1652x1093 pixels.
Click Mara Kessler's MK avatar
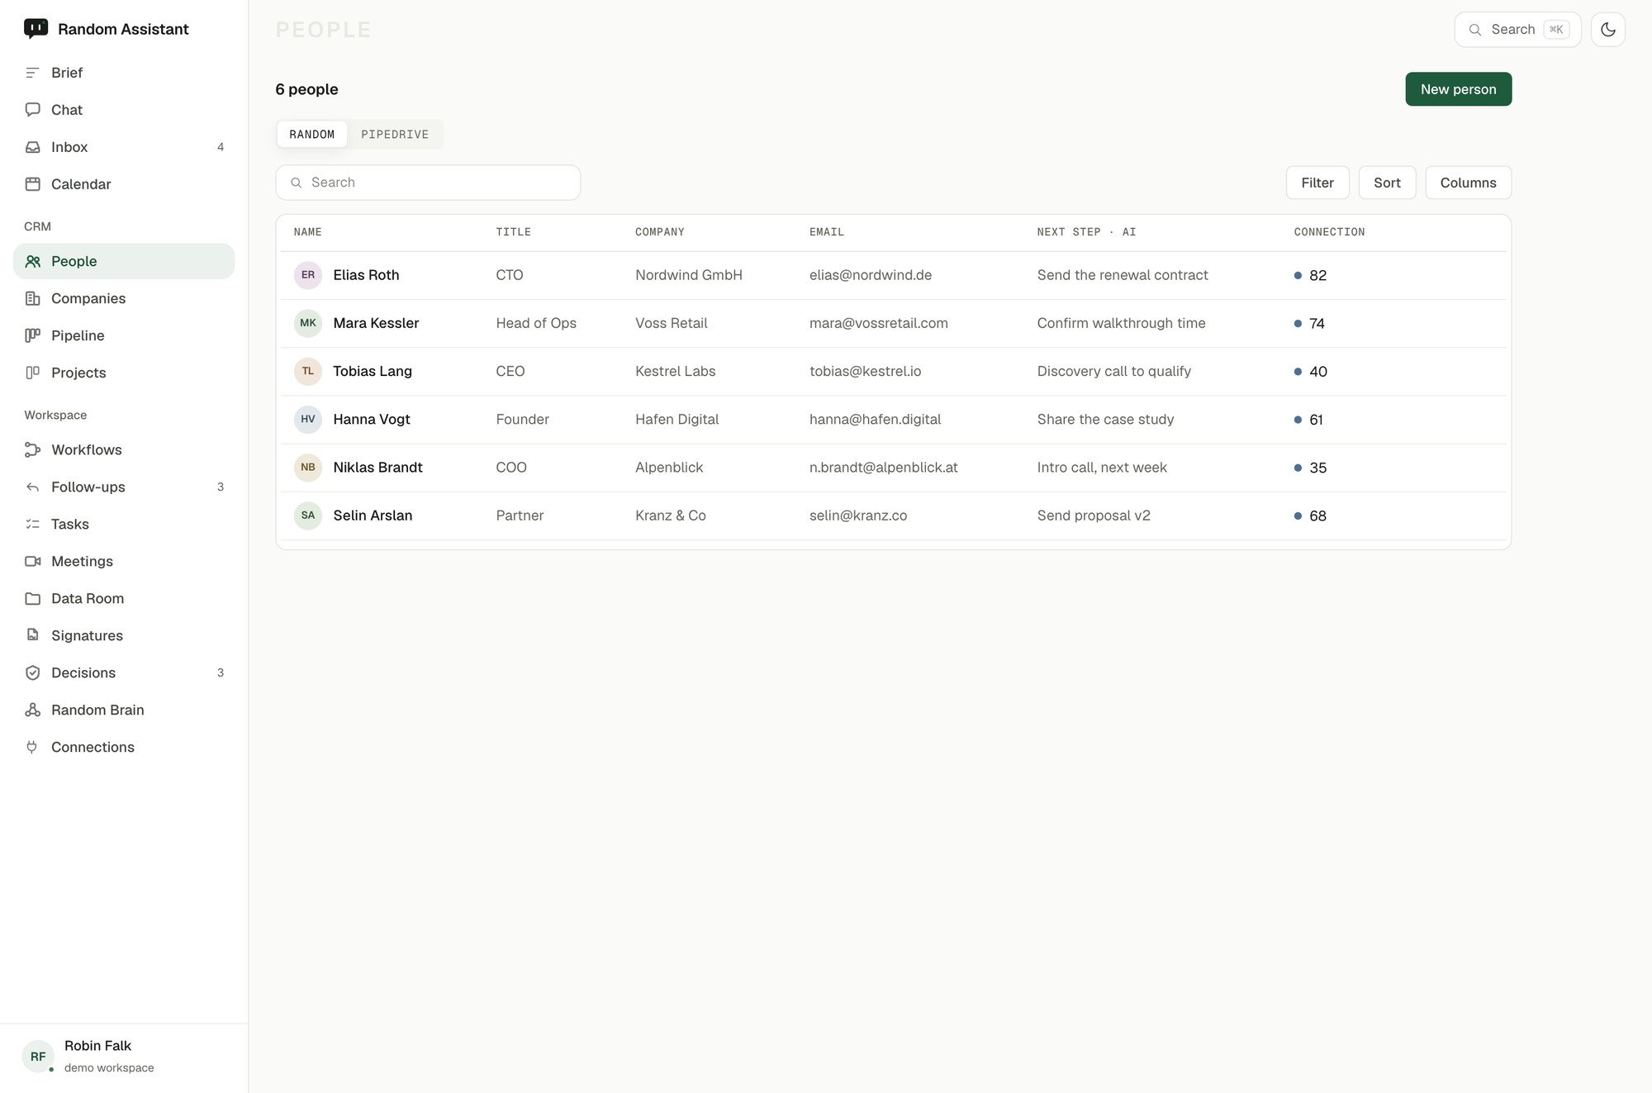(x=308, y=323)
